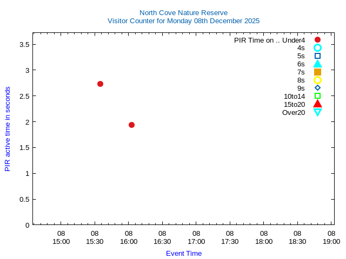Viewport: 346px width, 259px height.
Task: Click the cyan hollow circle beside 4s
Action: 317,48
